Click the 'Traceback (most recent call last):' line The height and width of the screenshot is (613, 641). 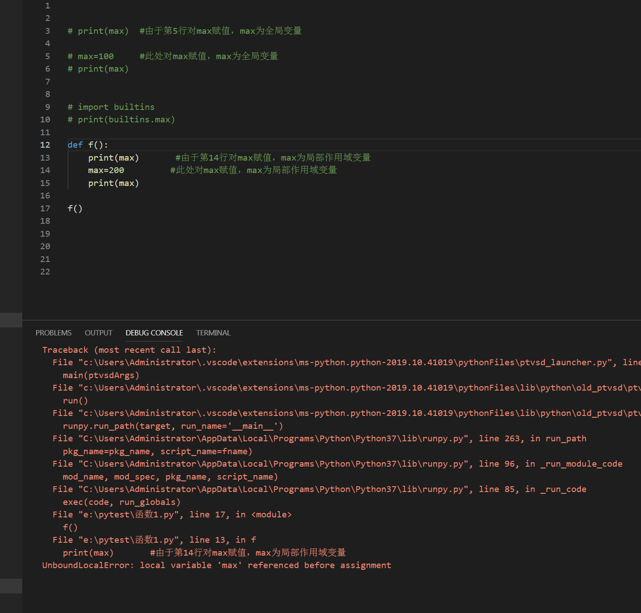coord(129,350)
